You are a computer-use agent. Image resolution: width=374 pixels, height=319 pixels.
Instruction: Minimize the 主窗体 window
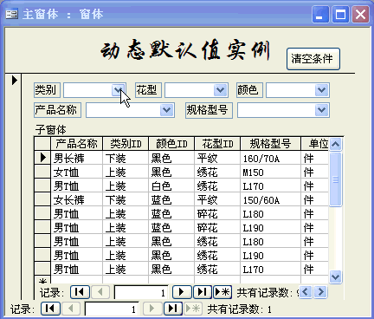(320, 14)
